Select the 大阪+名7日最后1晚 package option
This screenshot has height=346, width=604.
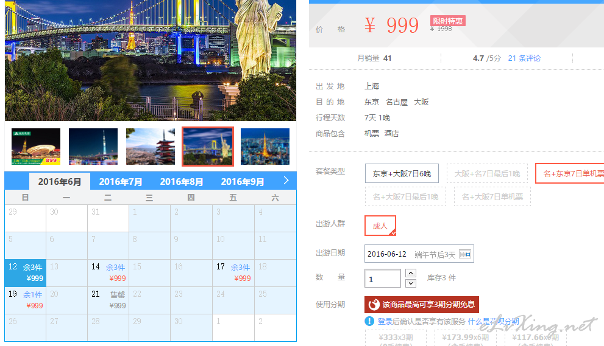[x=487, y=173]
